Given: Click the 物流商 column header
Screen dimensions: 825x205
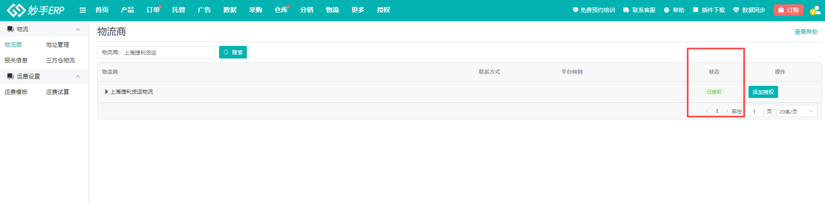Looking at the screenshot, I should click(110, 72).
